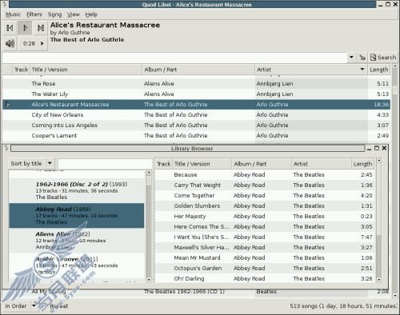Open the In Order playback order dropdown
Image resolution: width=400 pixels, height=315 pixels.
20,306
